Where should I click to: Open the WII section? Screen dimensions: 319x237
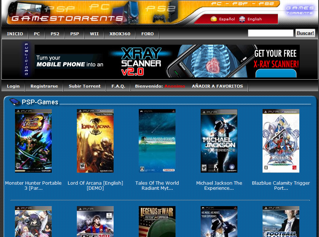point(94,34)
